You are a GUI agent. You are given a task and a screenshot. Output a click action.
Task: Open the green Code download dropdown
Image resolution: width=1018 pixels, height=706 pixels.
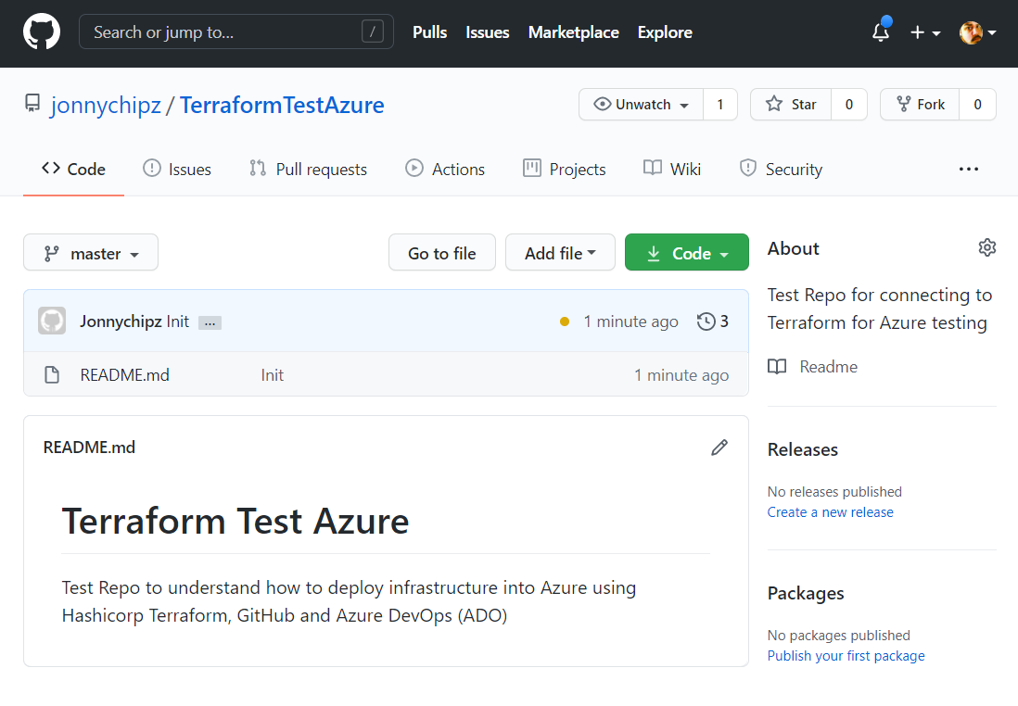click(x=686, y=253)
